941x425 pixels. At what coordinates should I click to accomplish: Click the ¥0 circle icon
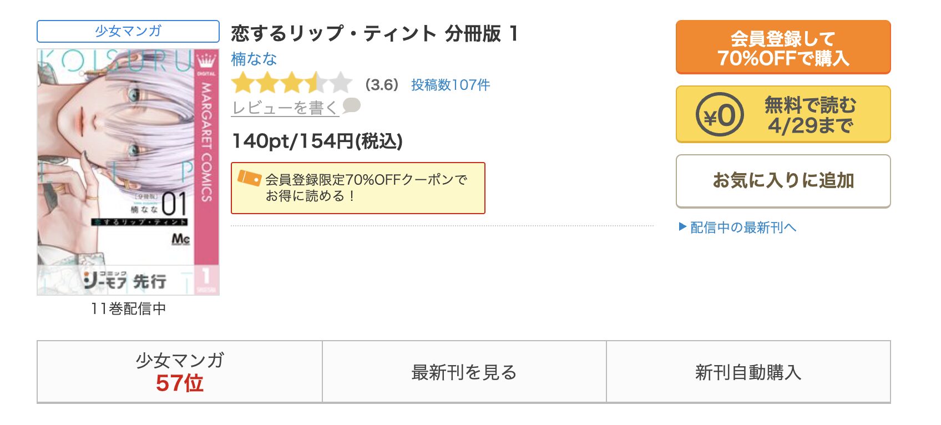[x=720, y=115]
